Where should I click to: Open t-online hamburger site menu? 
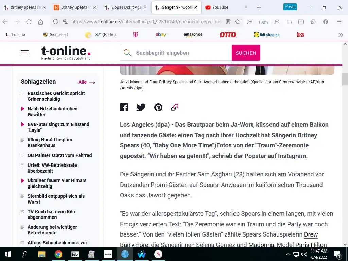[x=24, y=53]
